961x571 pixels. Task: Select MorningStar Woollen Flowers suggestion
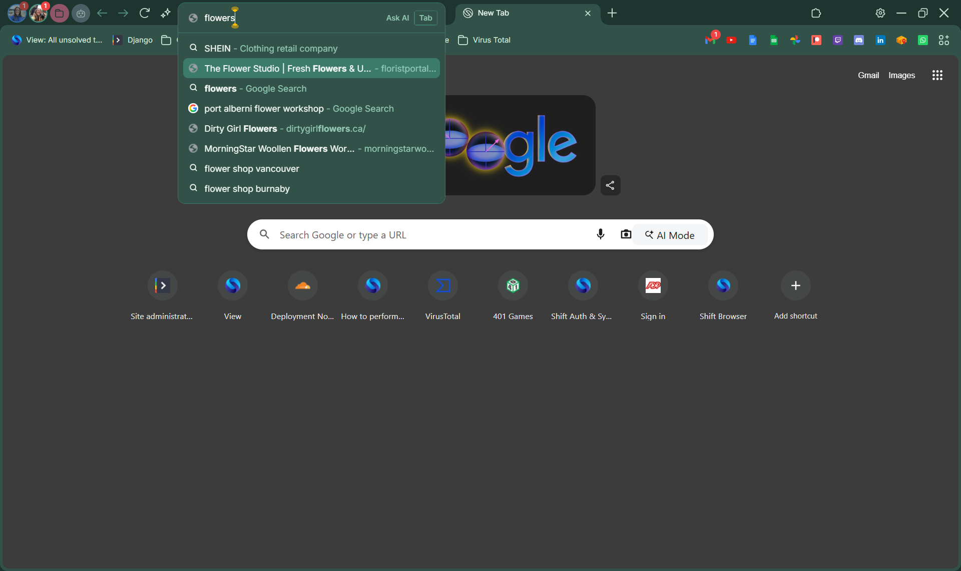tap(311, 149)
